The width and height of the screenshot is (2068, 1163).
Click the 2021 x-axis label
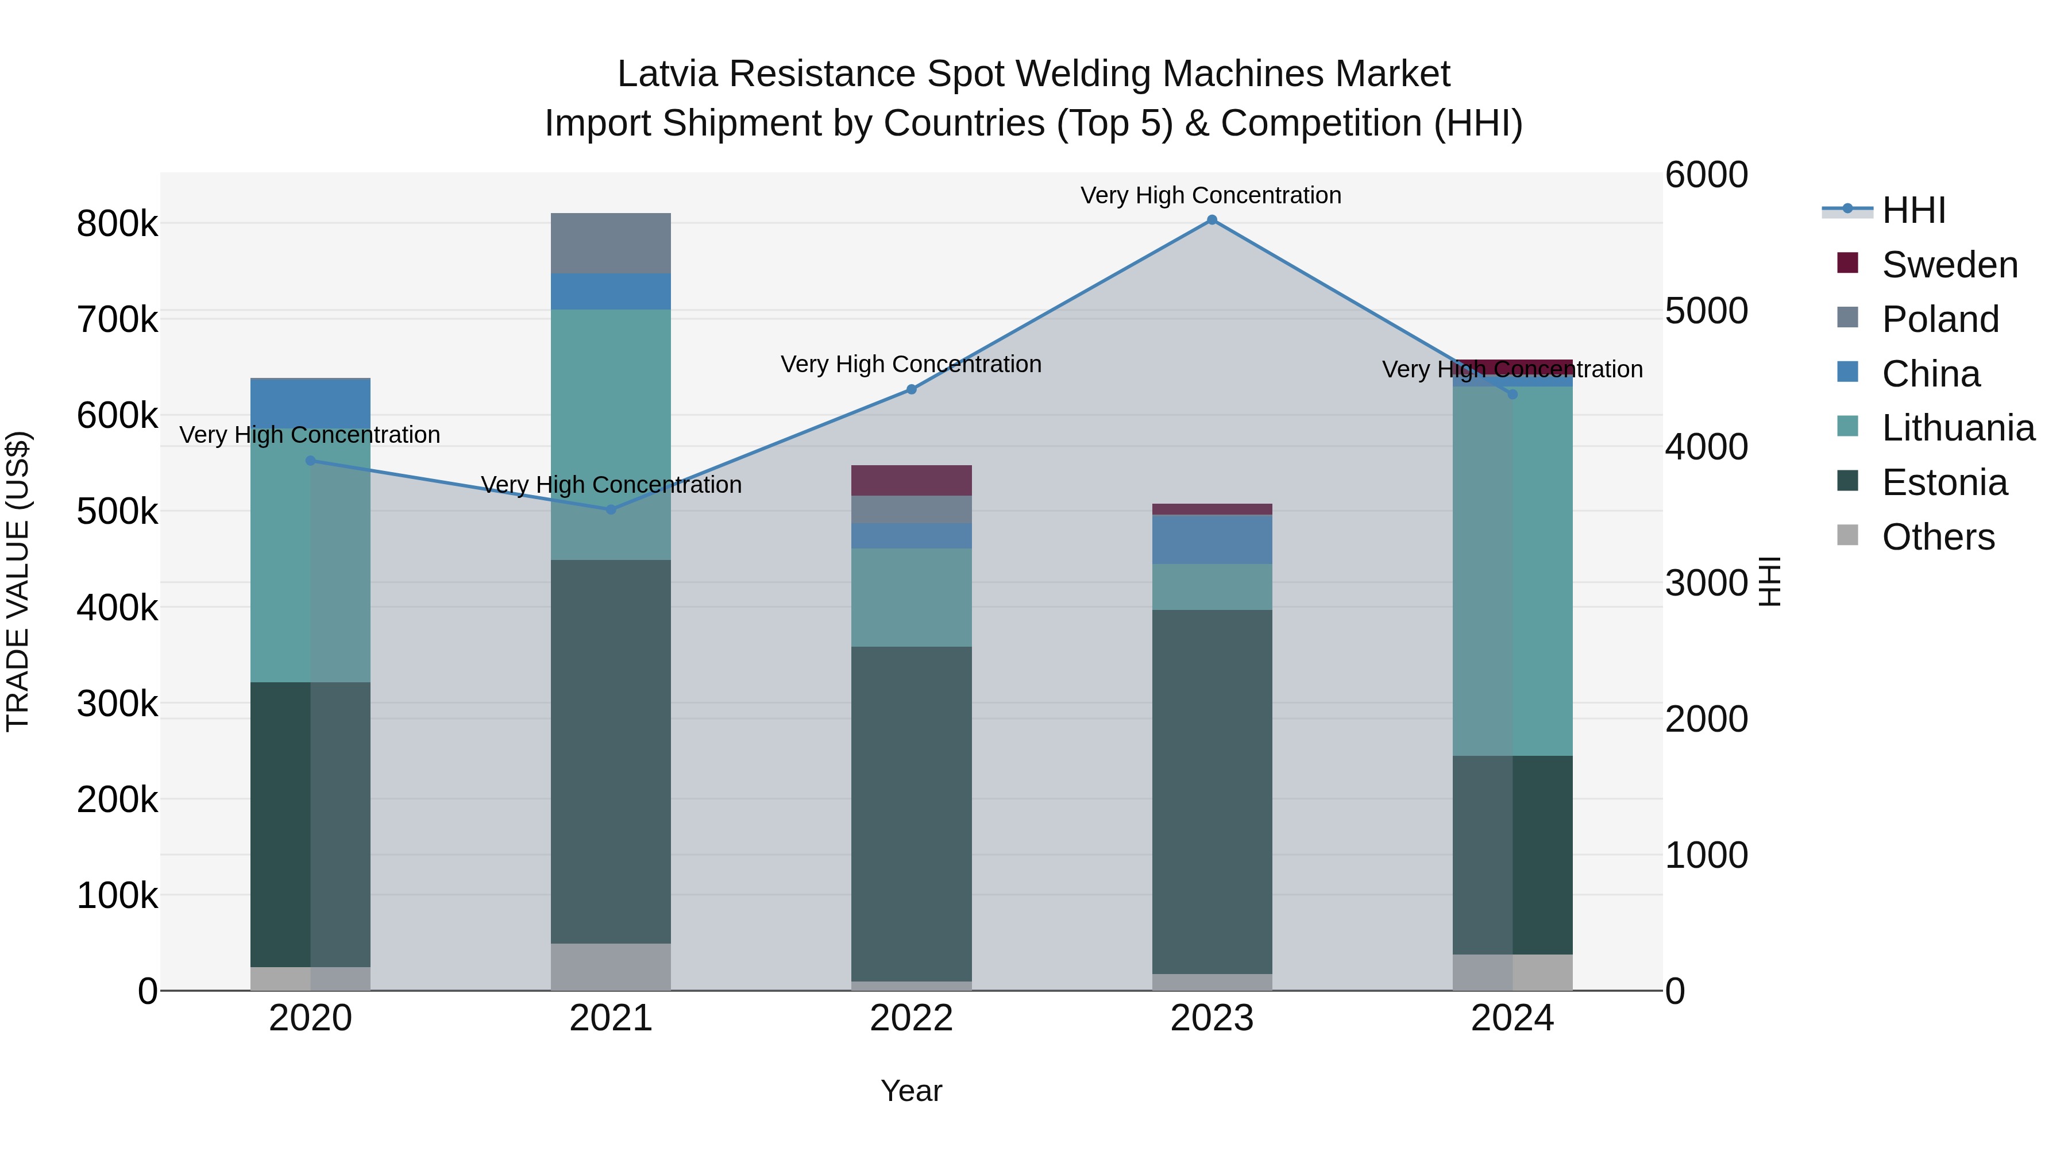tap(611, 1018)
